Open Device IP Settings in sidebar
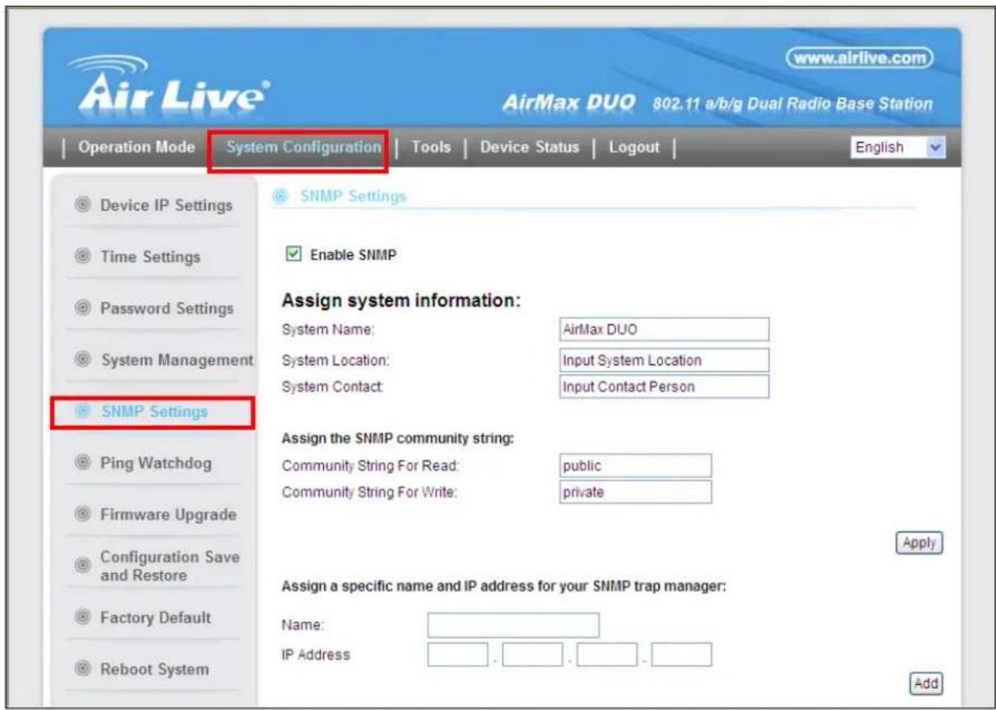The width and height of the screenshot is (996, 710). [166, 205]
